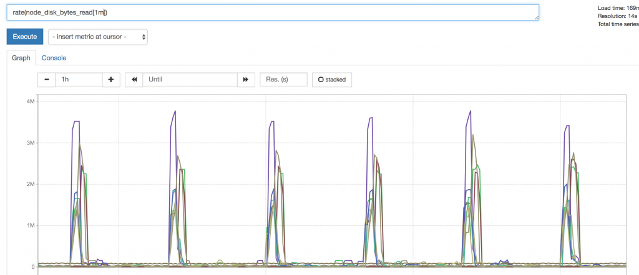Select the Graph tab
Image resolution: width=639 pixels, height=275 pixels.
click(21, 58)
